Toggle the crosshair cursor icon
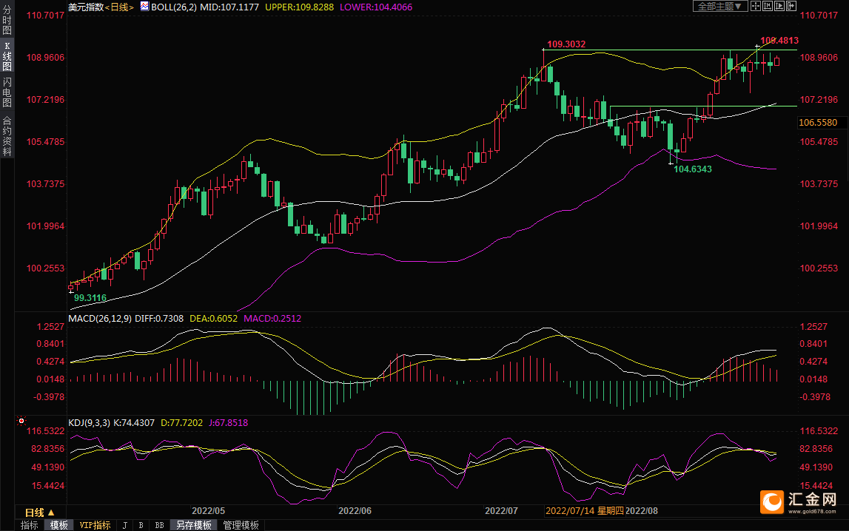This screenshot has height=531, width=849. pyautogui.click(x=755, y=6)
